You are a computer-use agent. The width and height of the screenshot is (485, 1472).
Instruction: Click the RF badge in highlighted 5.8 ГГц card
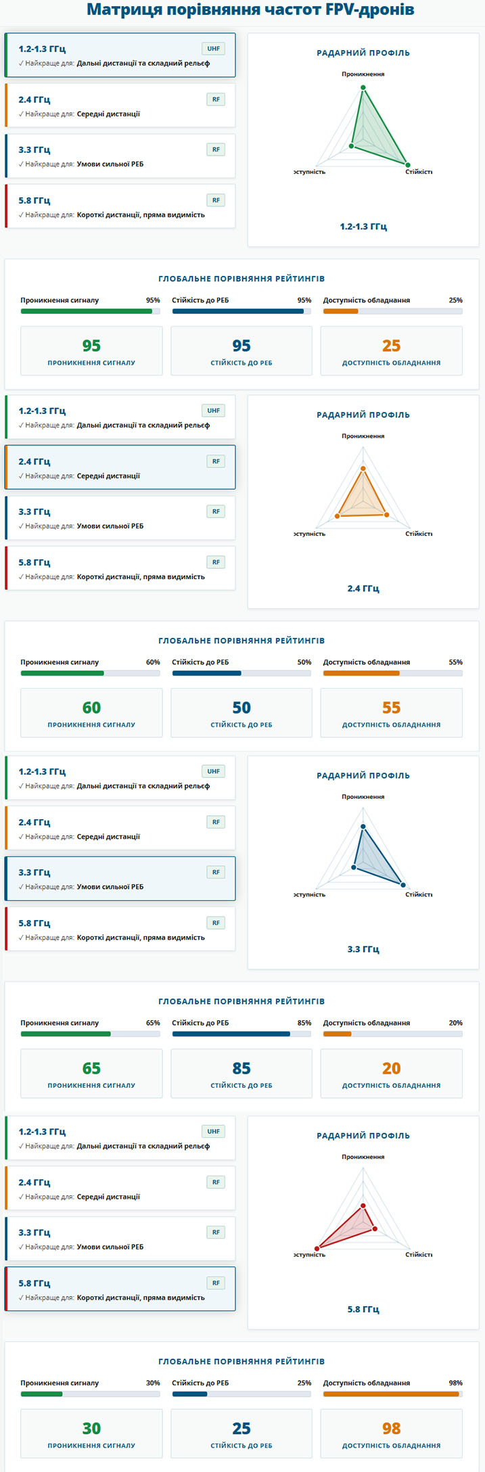pyautogui.click(x=216, y=1283)
